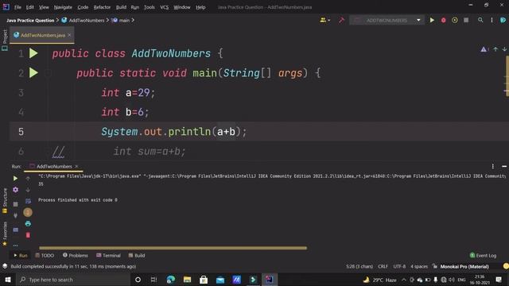Go to next highlighted error arrow
The image size is (509, 286).
(504, 49)
